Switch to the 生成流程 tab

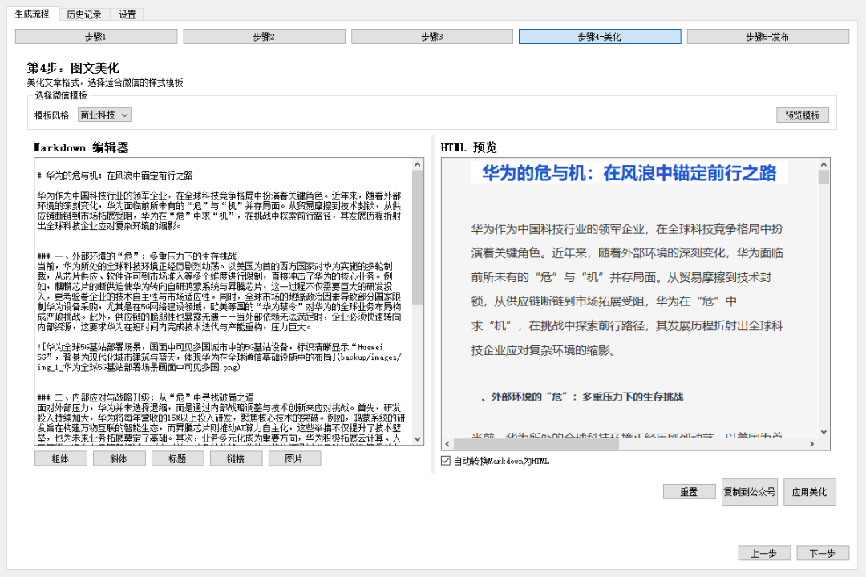32,14
